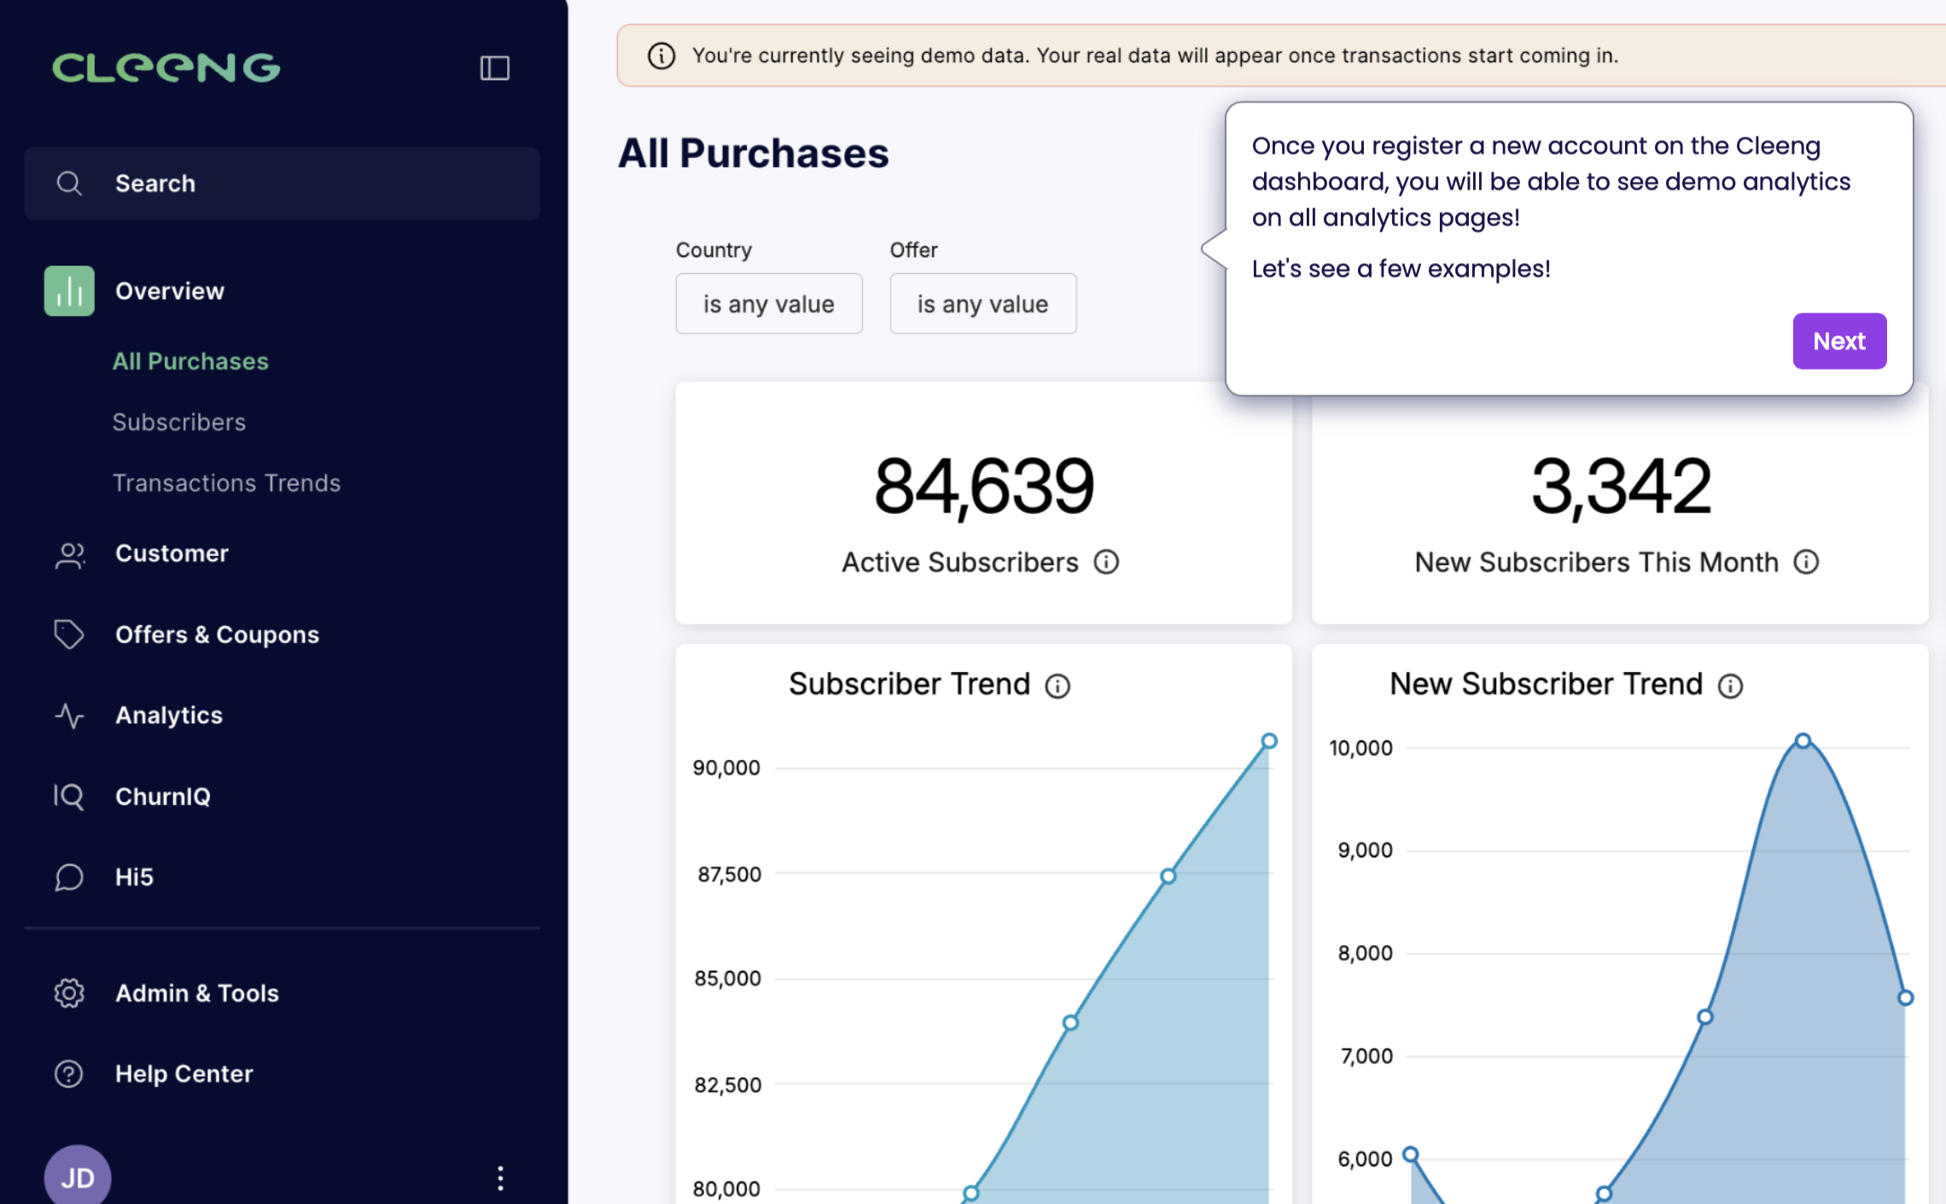Click the peak point of New Subscriber Trend
Image resolution: width=1946 pixels, height=1204 pixels.
coord(1803,740)
